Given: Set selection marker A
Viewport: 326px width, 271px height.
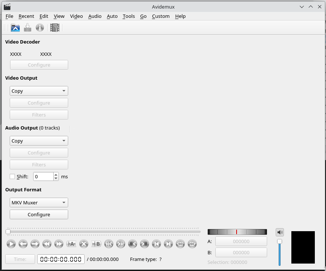Looking at the screenshot, I should click(71, 244).
